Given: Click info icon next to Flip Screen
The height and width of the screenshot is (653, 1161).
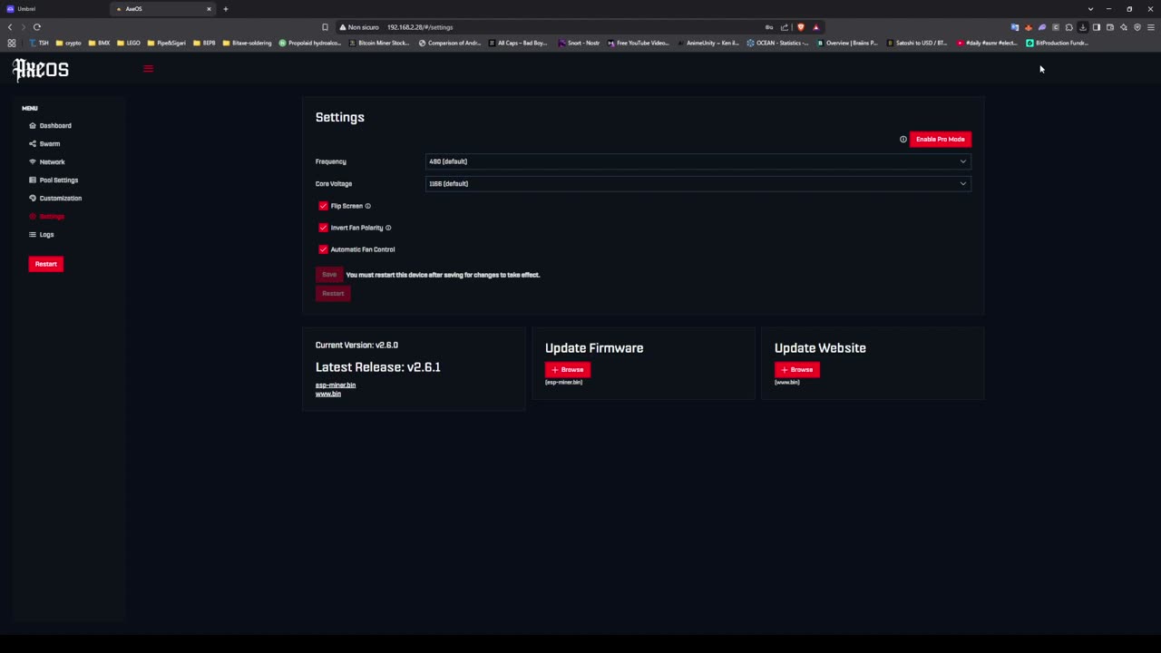Looking at the screenshot, I should pos(367,206).
